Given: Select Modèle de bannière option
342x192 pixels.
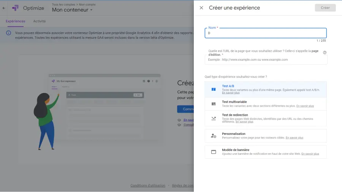Looking at the screenshot, I should pyautogui.click(x=266, y=152).
